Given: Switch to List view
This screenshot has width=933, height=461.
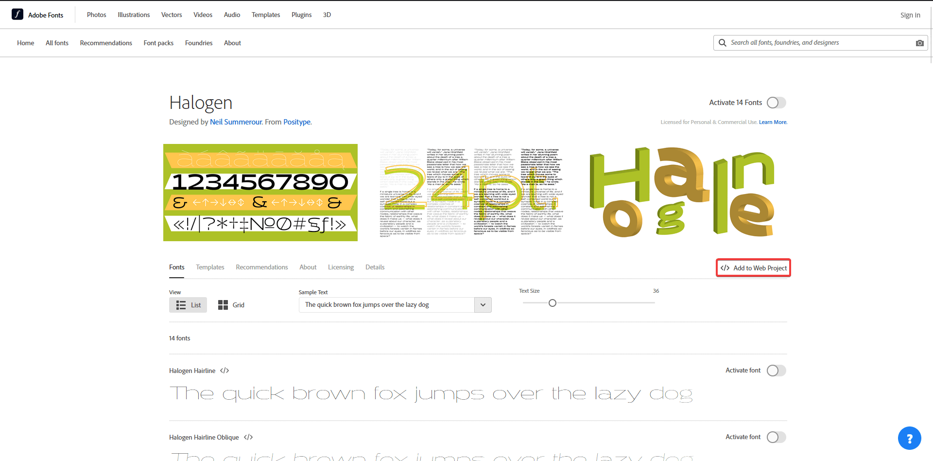Looking at the screenshot, I should click(x=188, y=305).
